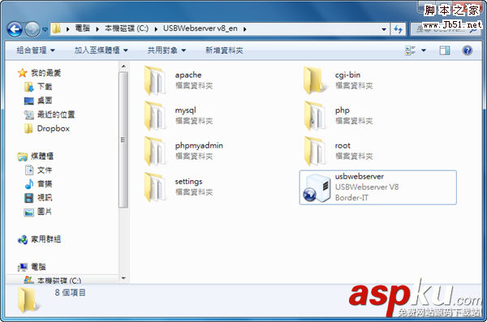Open the recent pages arrow beside Forward
This screenshot has width=487, height=322.
pos(45,29)
